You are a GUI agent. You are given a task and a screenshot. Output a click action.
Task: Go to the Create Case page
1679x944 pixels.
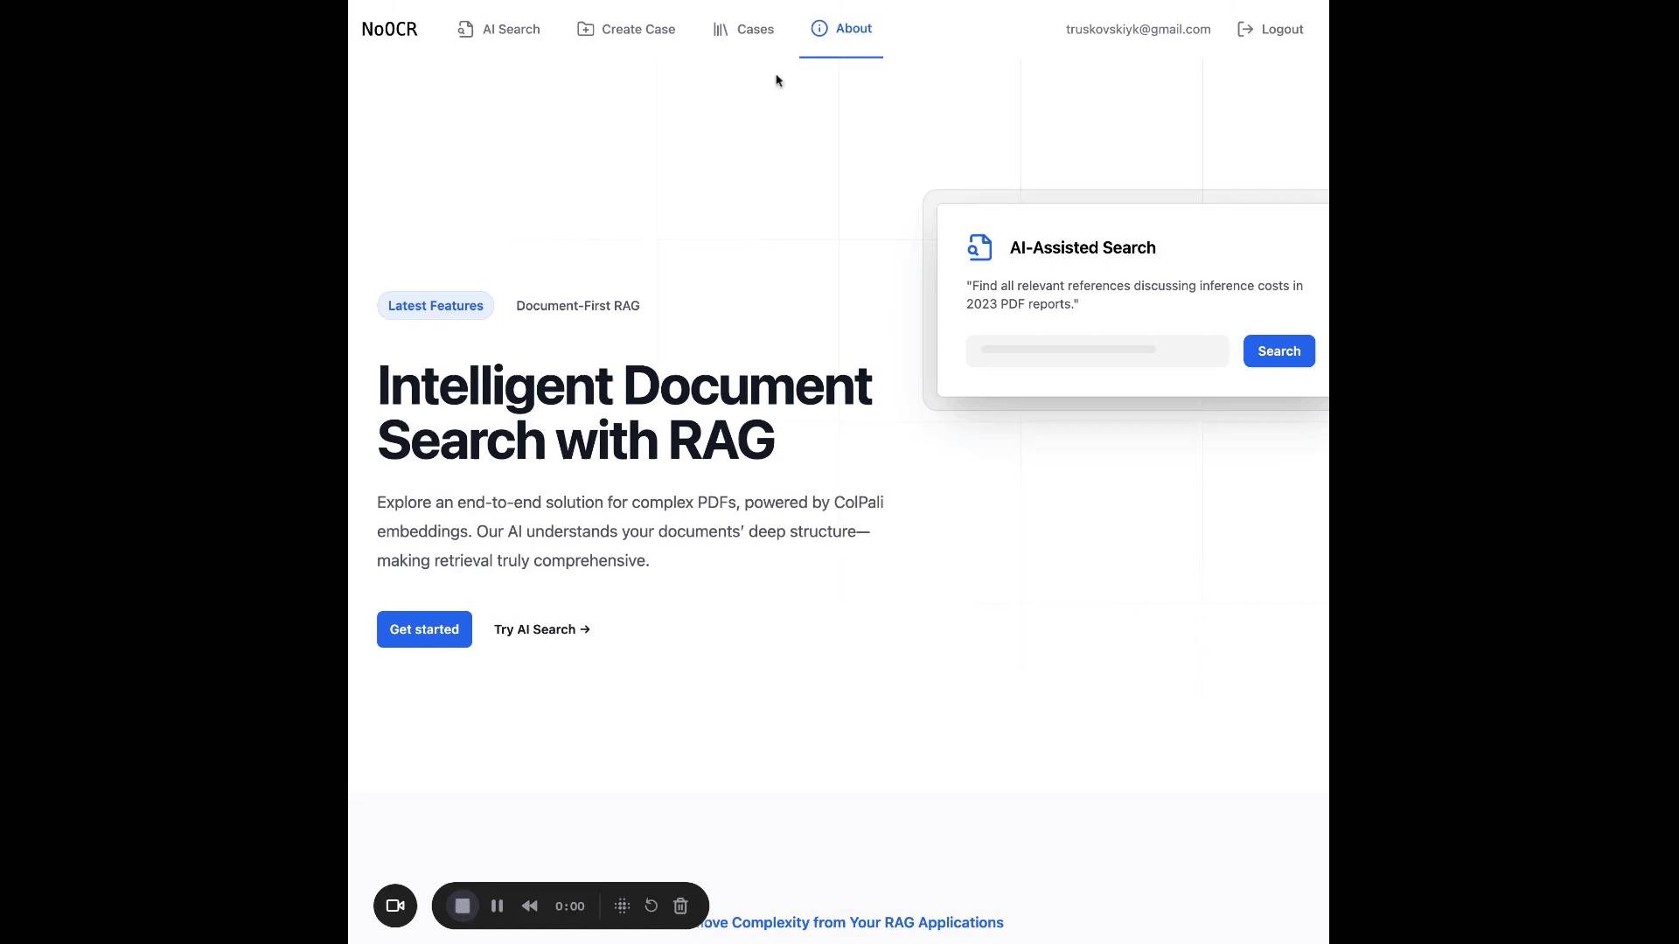tap(626, 29)
